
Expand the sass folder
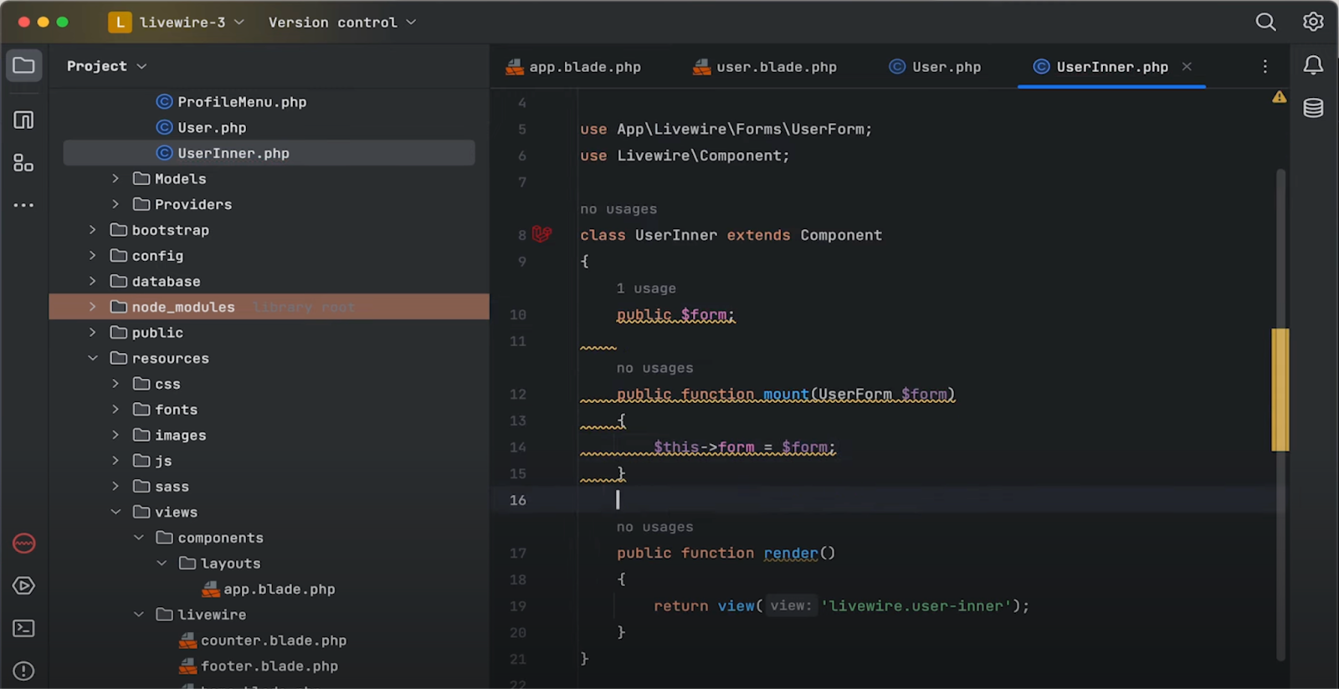tap(115, 487)
